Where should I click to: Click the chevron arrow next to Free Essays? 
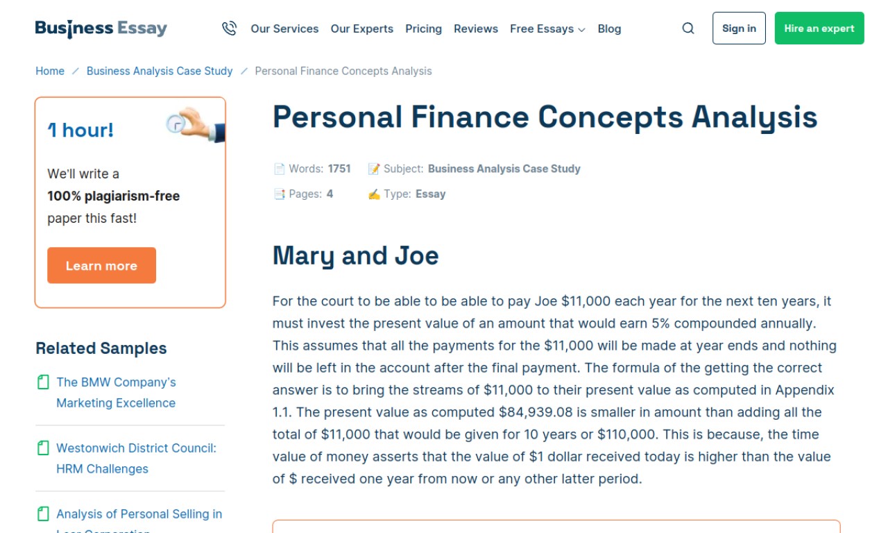pyautogui.click(x=581, y=30)
